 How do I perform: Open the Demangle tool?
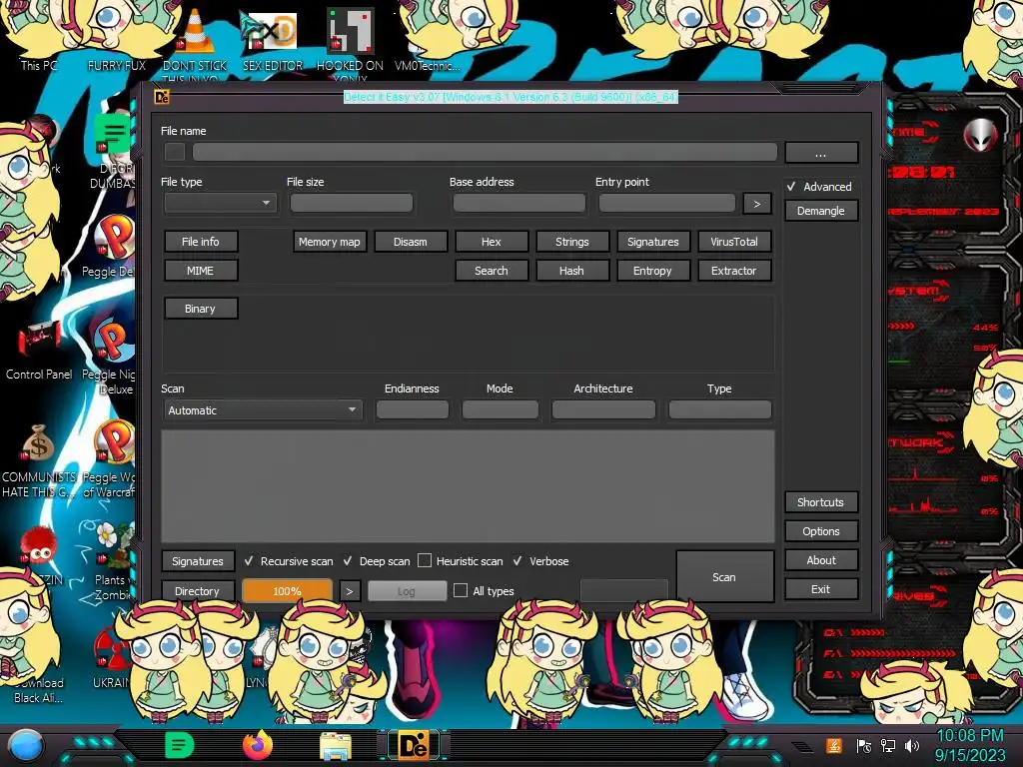(821, 211)
